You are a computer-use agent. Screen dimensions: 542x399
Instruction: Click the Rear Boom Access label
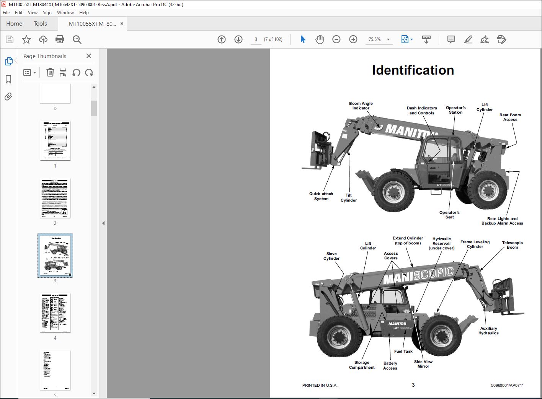(x=510, y=117)
